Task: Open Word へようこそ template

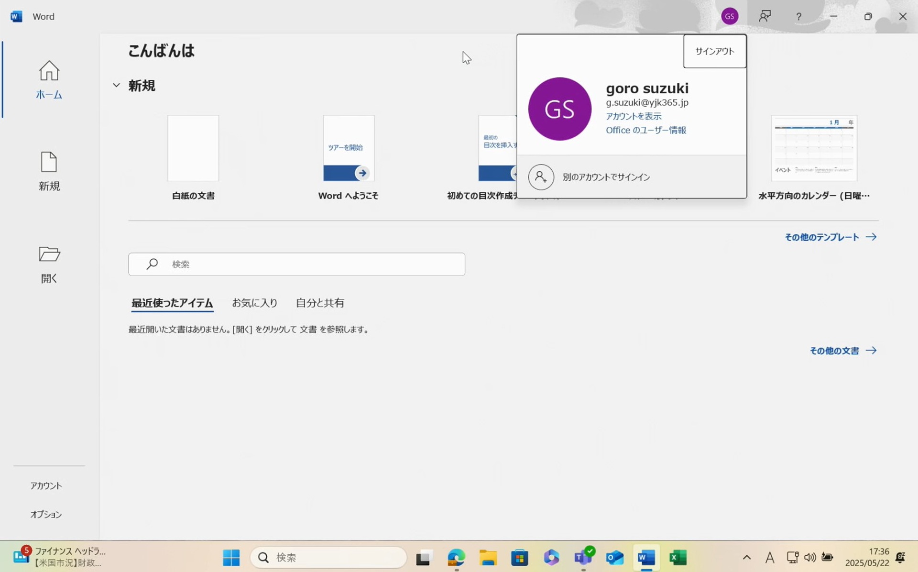Action: [349, 157]
